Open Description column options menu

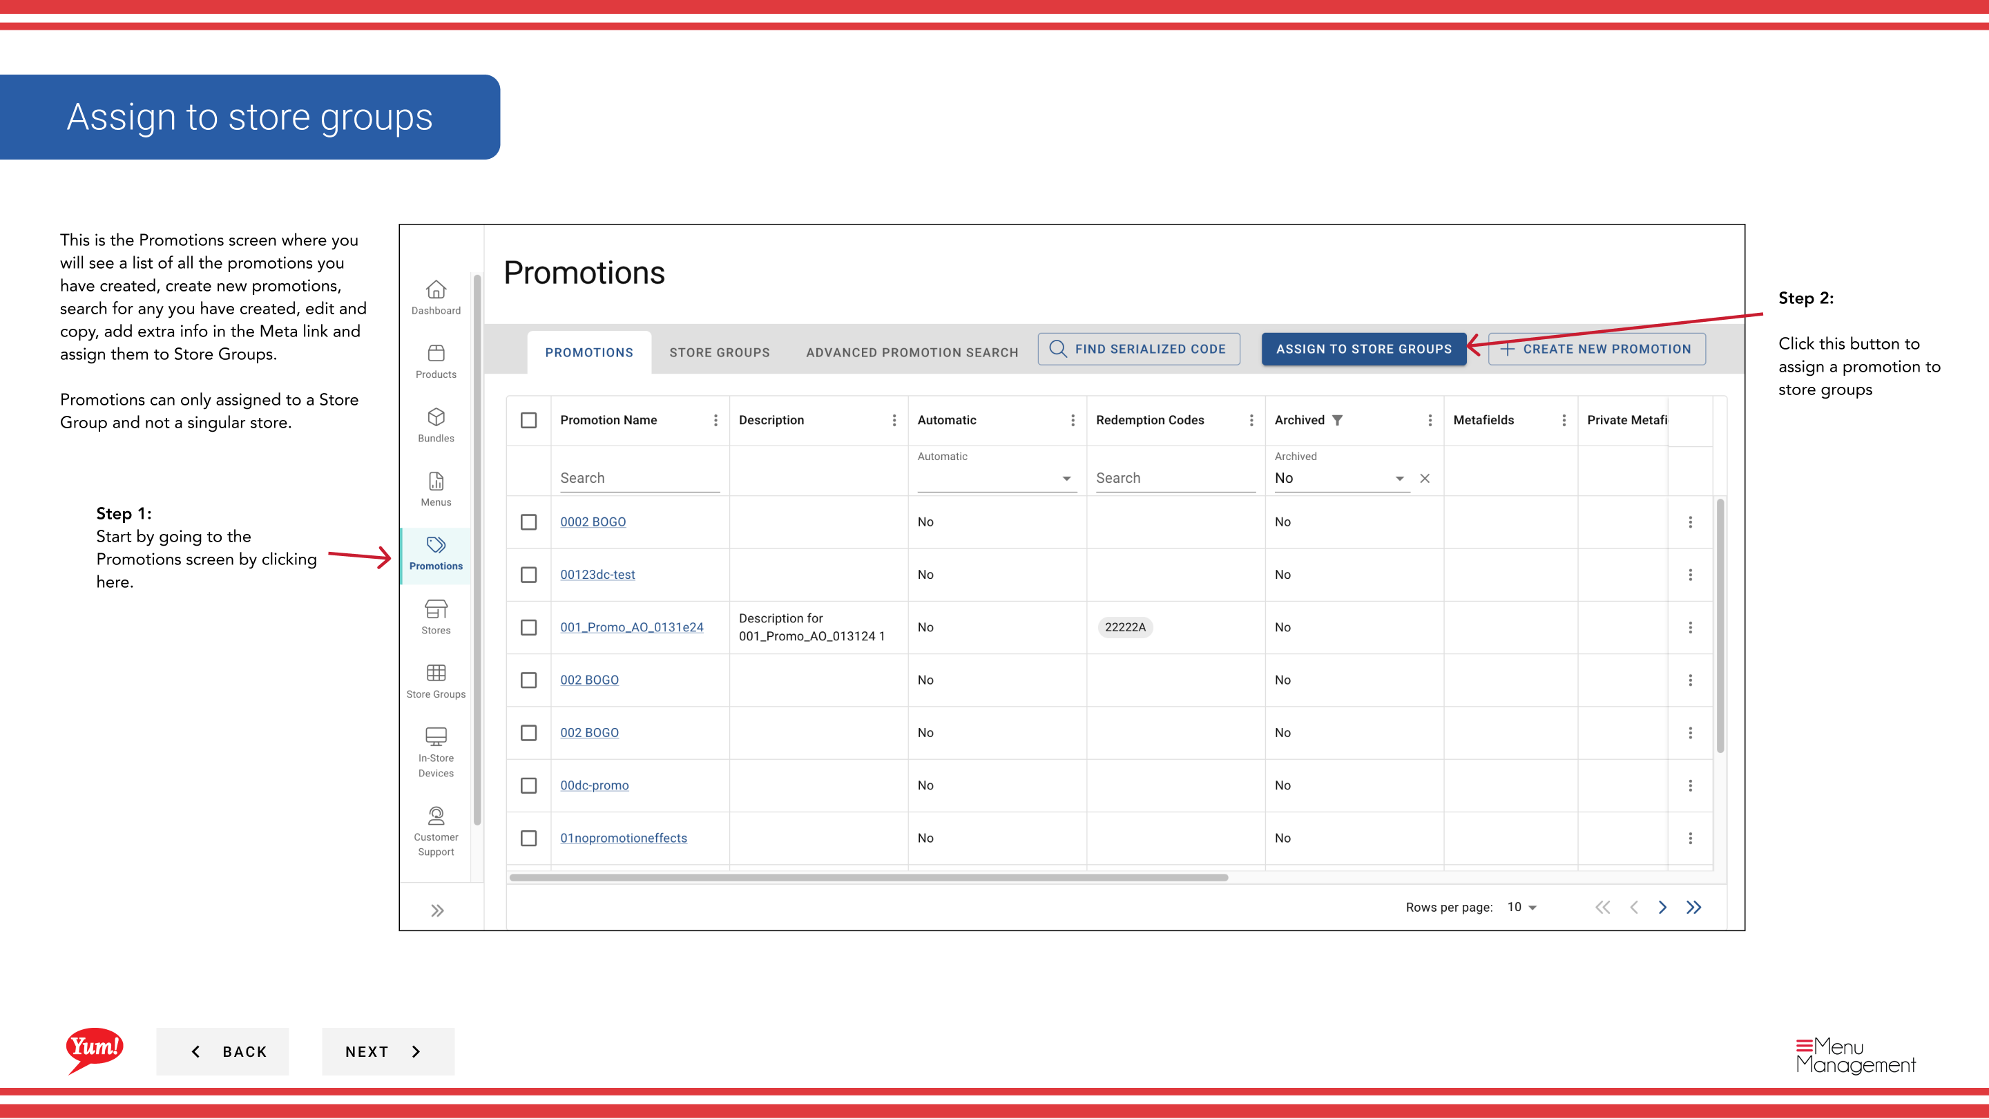pos(894,420)
